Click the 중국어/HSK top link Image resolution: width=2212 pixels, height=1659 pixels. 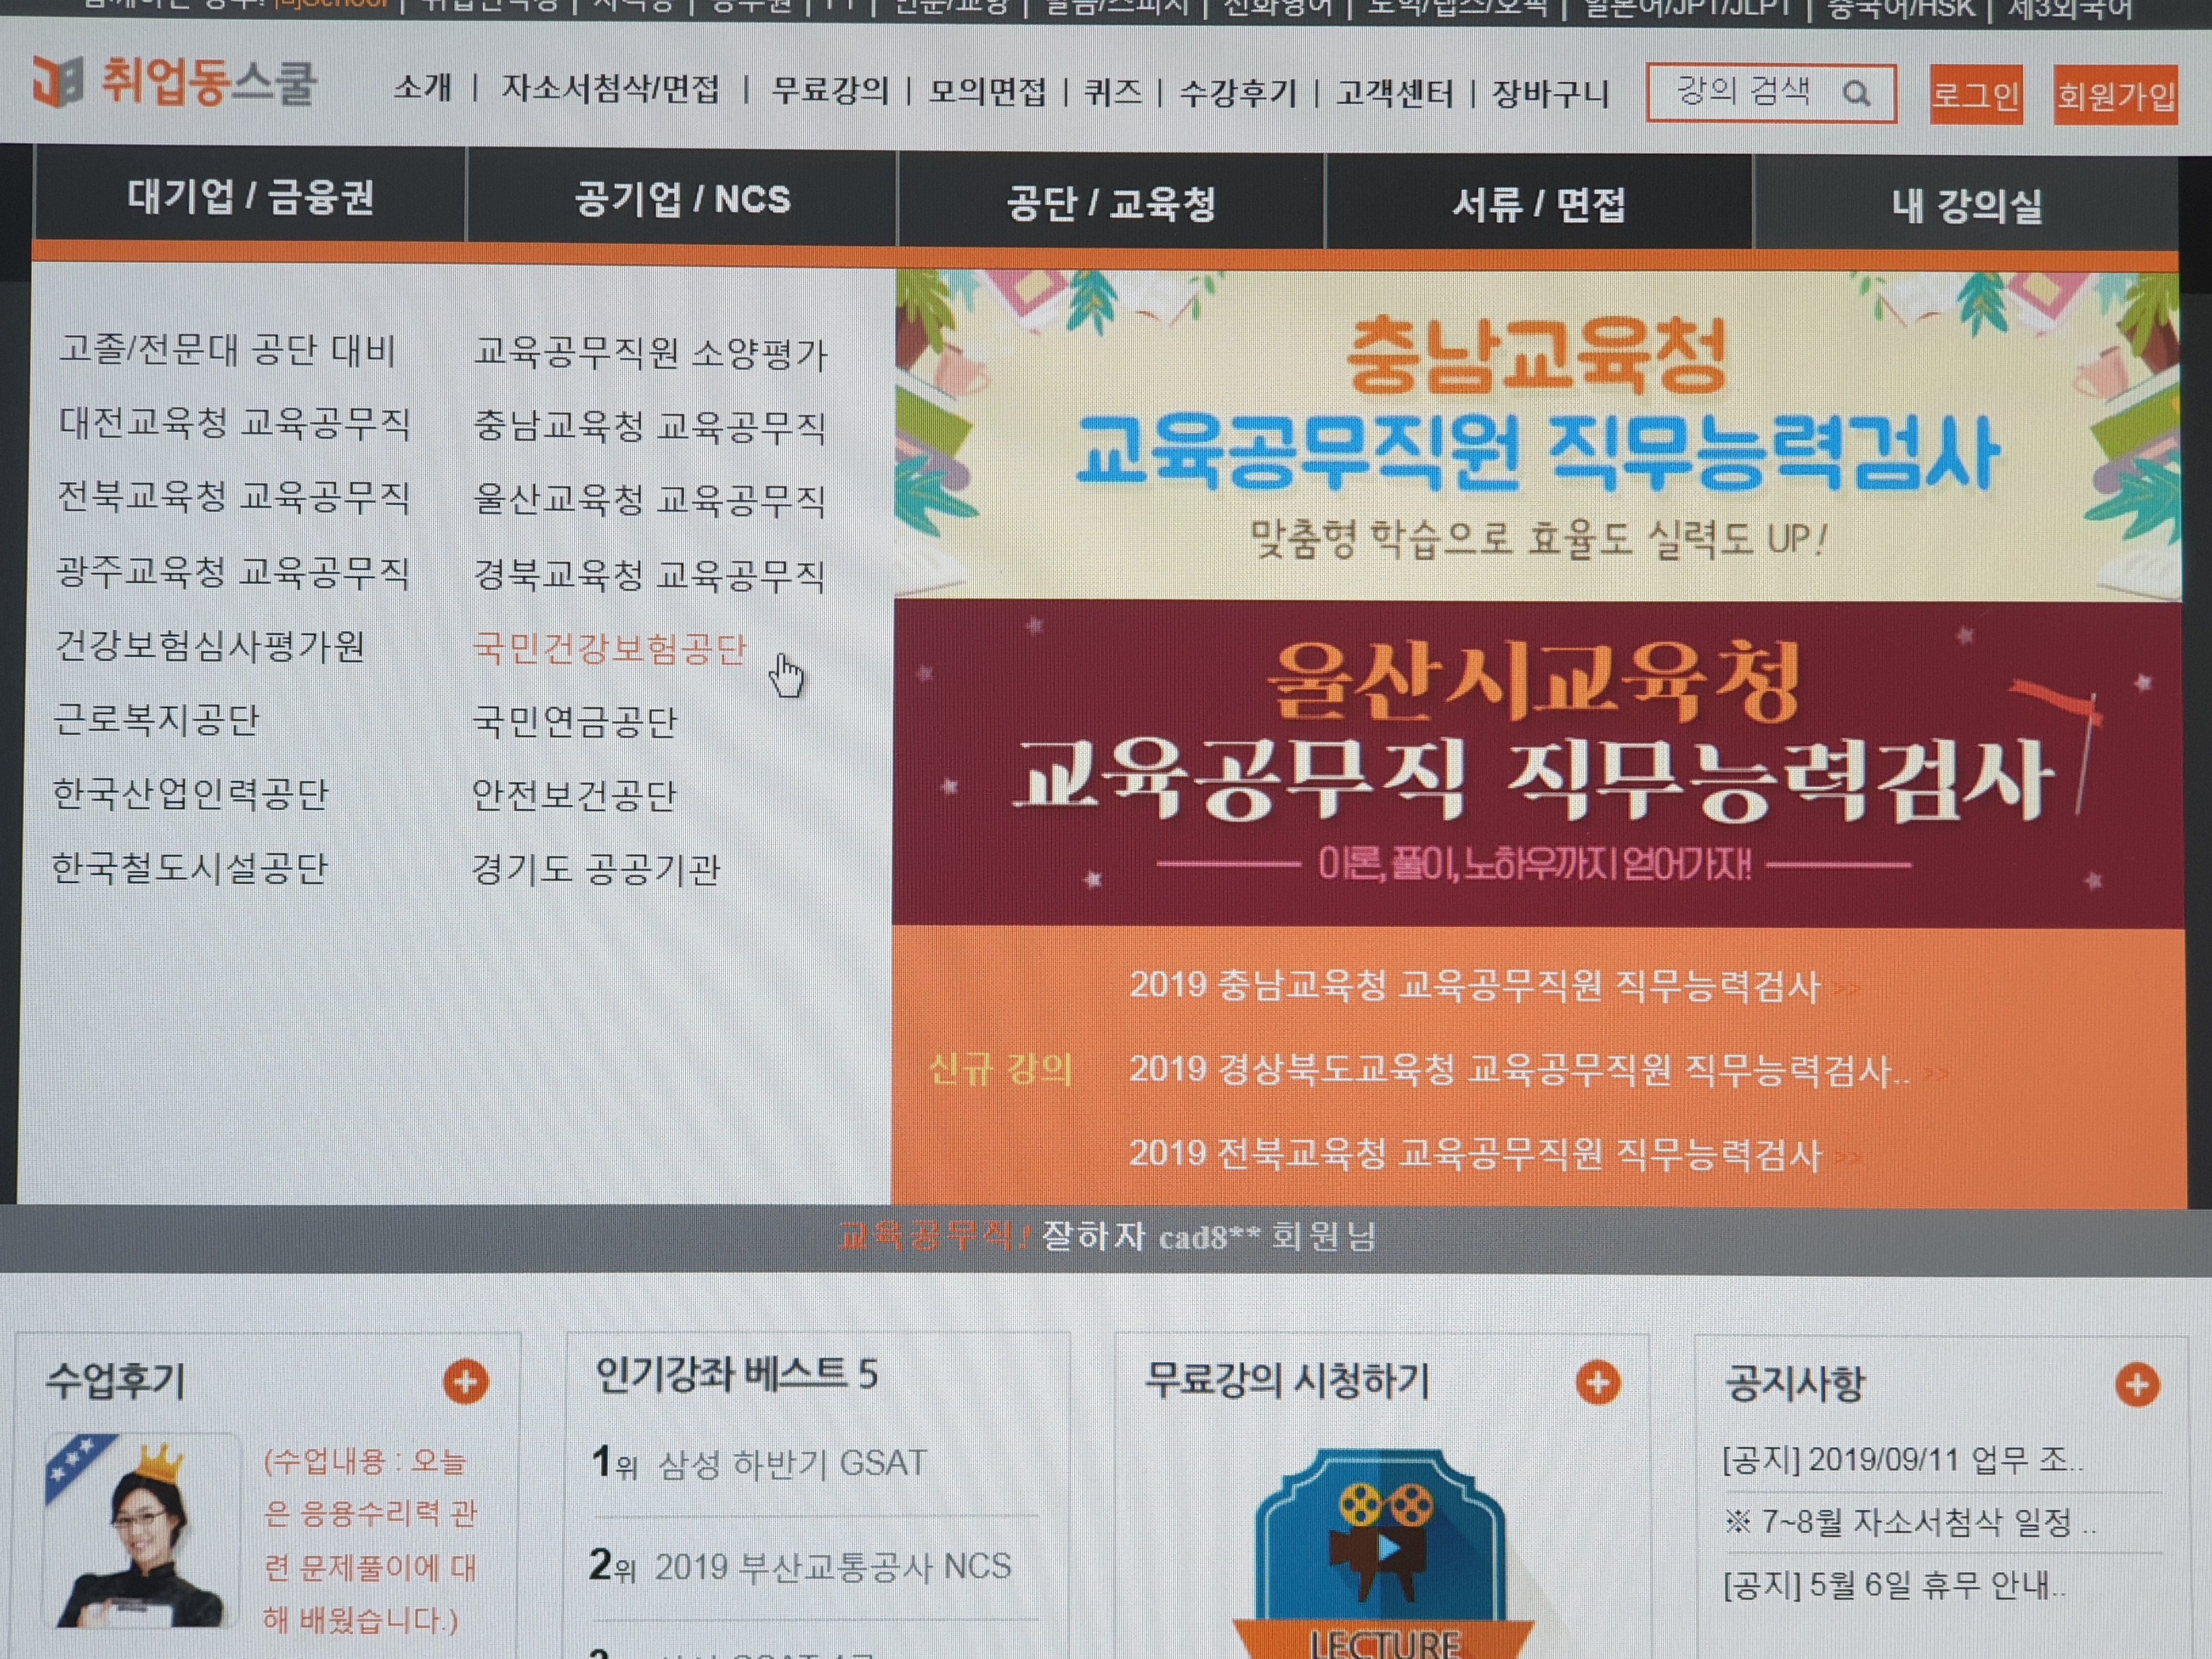[x=1902, y=9]
